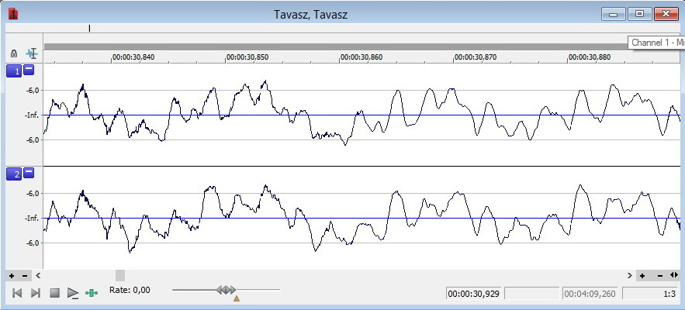The height and width of the screenshot is (310, 685).
Task: Select channel 1 using its number button
Action: (14, 71)
